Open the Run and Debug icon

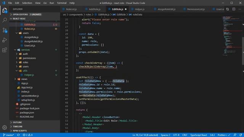pos(5,40)
